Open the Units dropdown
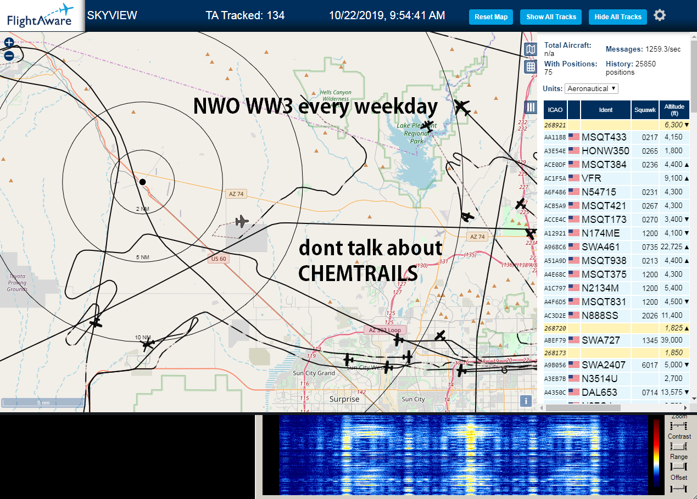The height and width of the screenshot is (499, 697). pos(592,88)
